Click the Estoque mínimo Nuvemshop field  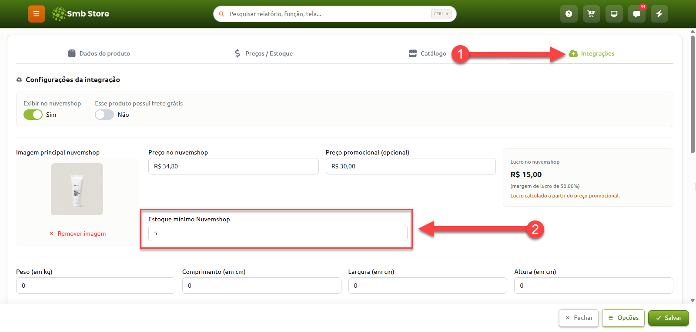click(278, 233)
